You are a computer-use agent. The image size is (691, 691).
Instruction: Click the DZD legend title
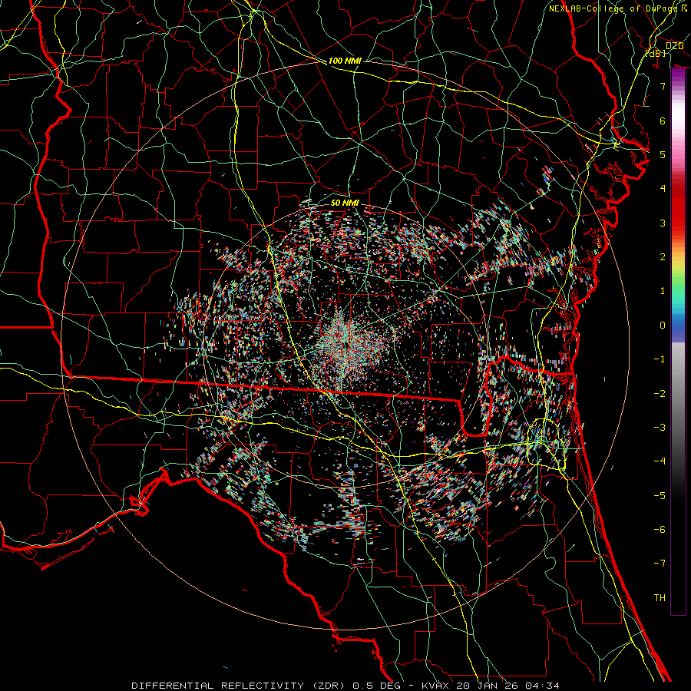coord(674,46)
